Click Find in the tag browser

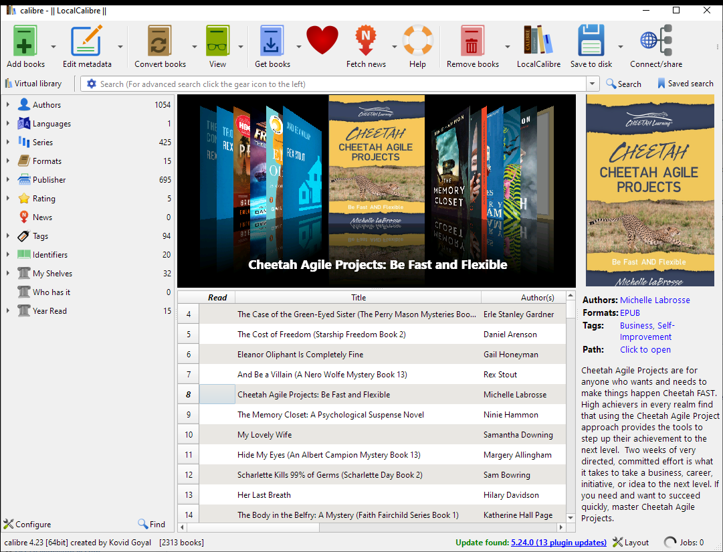point(151,525)
